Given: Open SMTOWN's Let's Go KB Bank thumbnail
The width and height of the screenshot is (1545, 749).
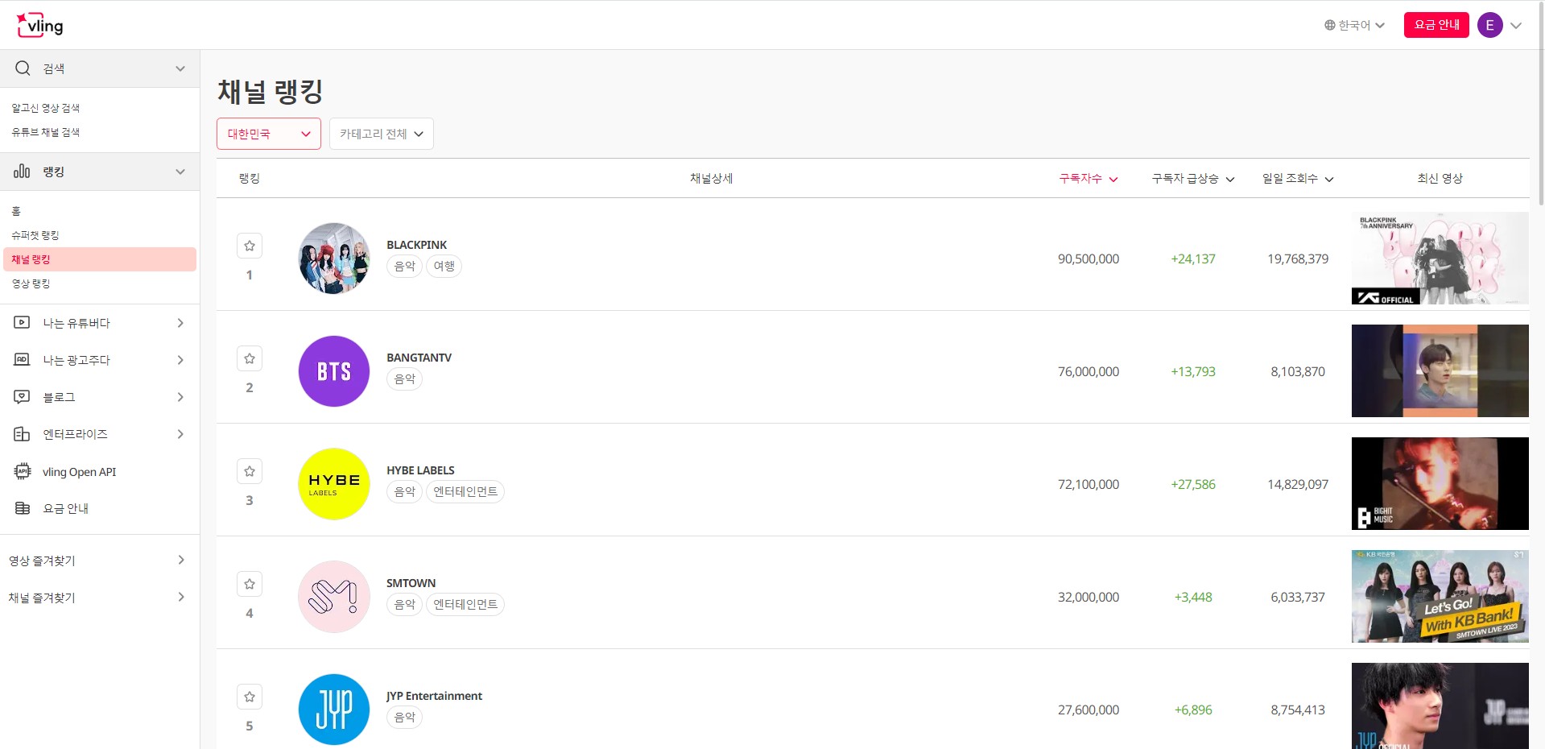Looking at the screenshot, I should pyautogui.click(x=1440, y=597).
